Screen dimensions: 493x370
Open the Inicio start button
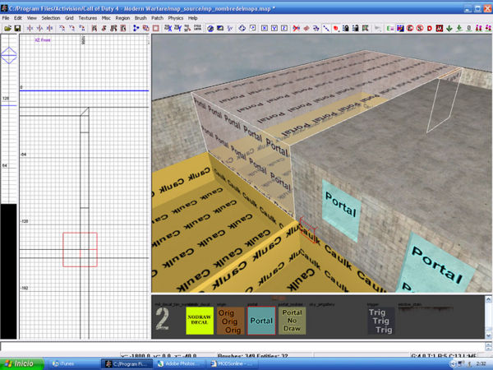point(21,363)
